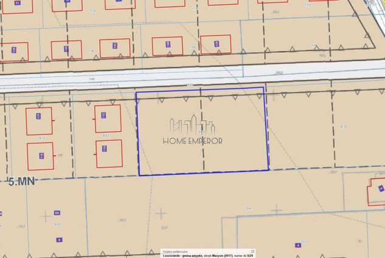Click the crosshair marker below the blue parcel
Screen dimensions: 385x258
(161, 213)
